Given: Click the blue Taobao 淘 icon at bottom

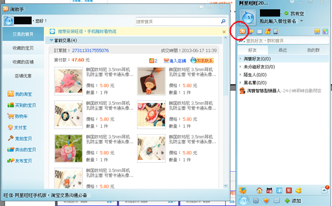Looking at the screenshot, I should tap(279, 190).
